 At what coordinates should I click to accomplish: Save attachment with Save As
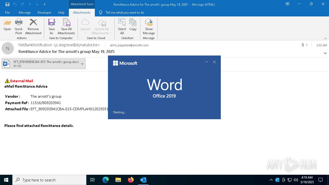(x=52, y=27)
